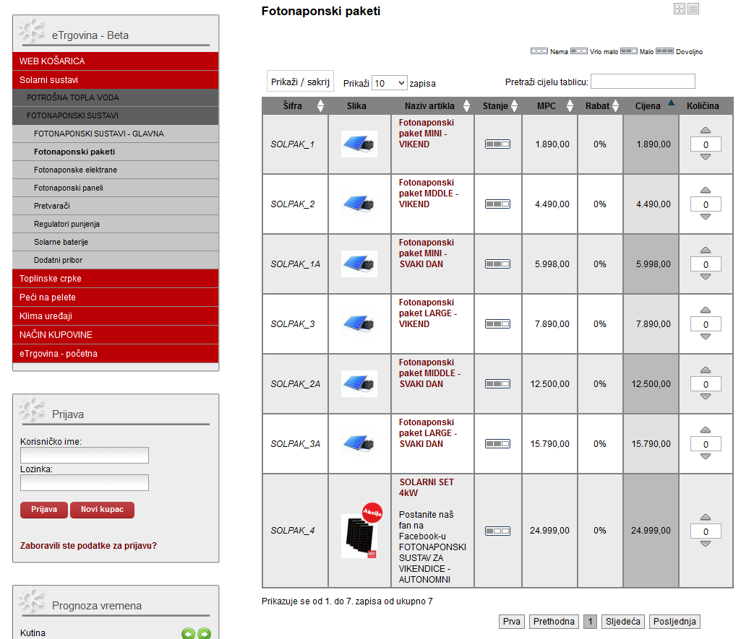This screenshot has width=754, height=639.
Task: Sort table by Rabat column arrows
Action: pos(615,106)
